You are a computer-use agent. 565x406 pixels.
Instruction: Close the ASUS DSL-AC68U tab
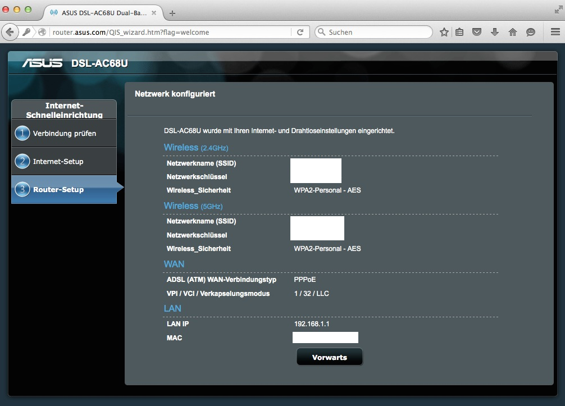point(154,12)
